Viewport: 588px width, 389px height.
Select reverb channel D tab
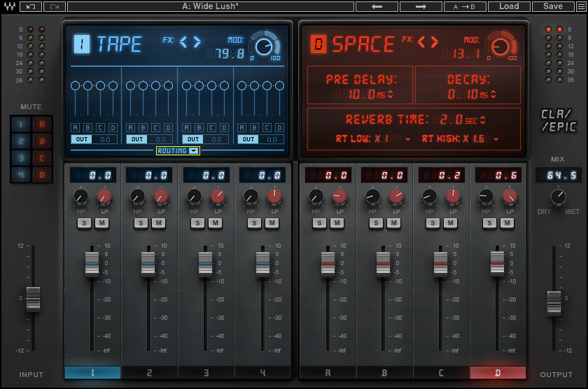498,372
